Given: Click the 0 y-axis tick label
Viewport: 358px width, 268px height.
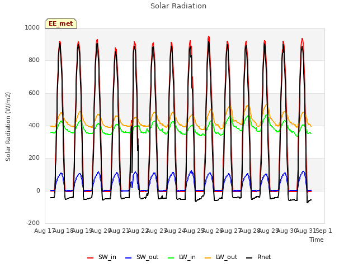Looking at the screenshot, I should click(38, 191).
